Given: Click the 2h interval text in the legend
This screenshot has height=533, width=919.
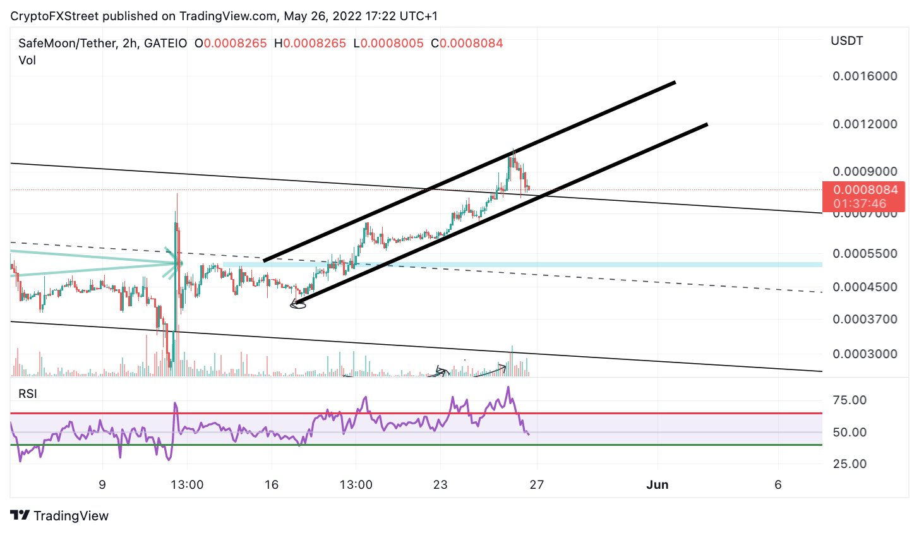Looking at the screenshot, I should (129, 44).
